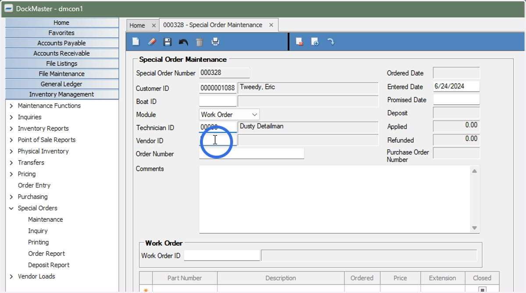Expand the Point of Sale Reports node
The image size is (526, 293).
(11, 140)
